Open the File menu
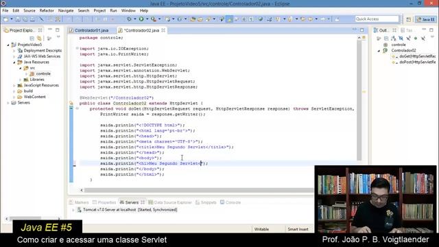The height and width of the screenshot is (247, 439). pos(5,11)
